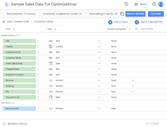Click the globe type icon for Country
167x127 pixels.
point(51,47)
